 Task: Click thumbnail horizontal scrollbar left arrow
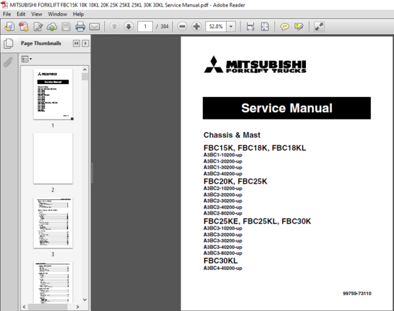[24, 306]
